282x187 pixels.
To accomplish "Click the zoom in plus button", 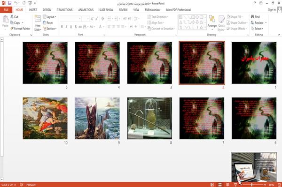I will 265,185.
